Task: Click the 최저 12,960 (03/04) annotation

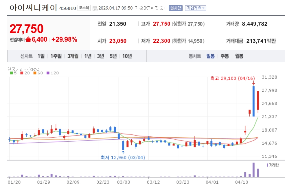Action: [123, 158]
